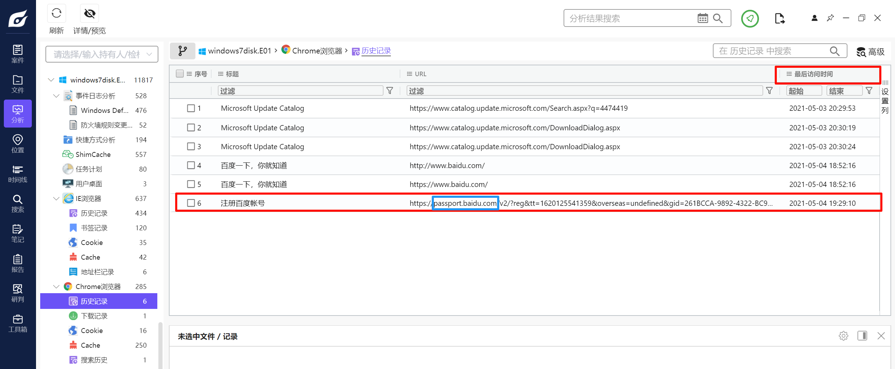This screenshot has height=369, width=895.
Task: Click the 起始 start date filter field
Action: click(804, 91)
